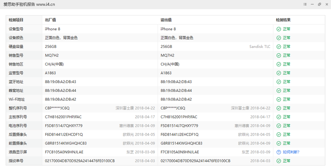Screen dimensions: 331x167
Task: Click green check icon in 前置摄像头 row
Action: click(279, 143)
